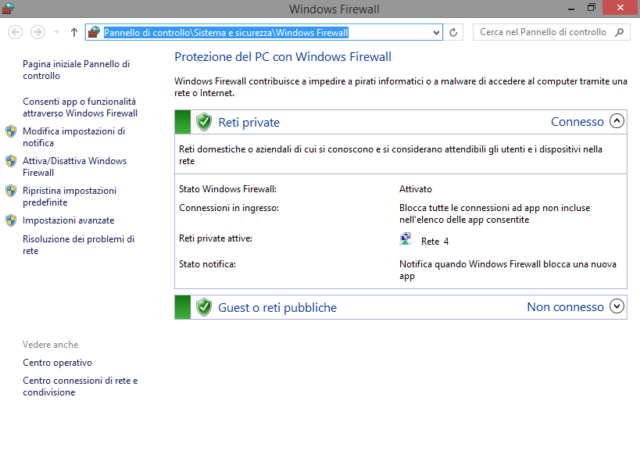
Task: Click the shield icon next to Impostazioni avanzate
Action: click(11, 220)
